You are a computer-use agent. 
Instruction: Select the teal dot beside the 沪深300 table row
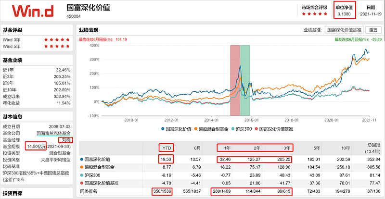click(82, 175)
